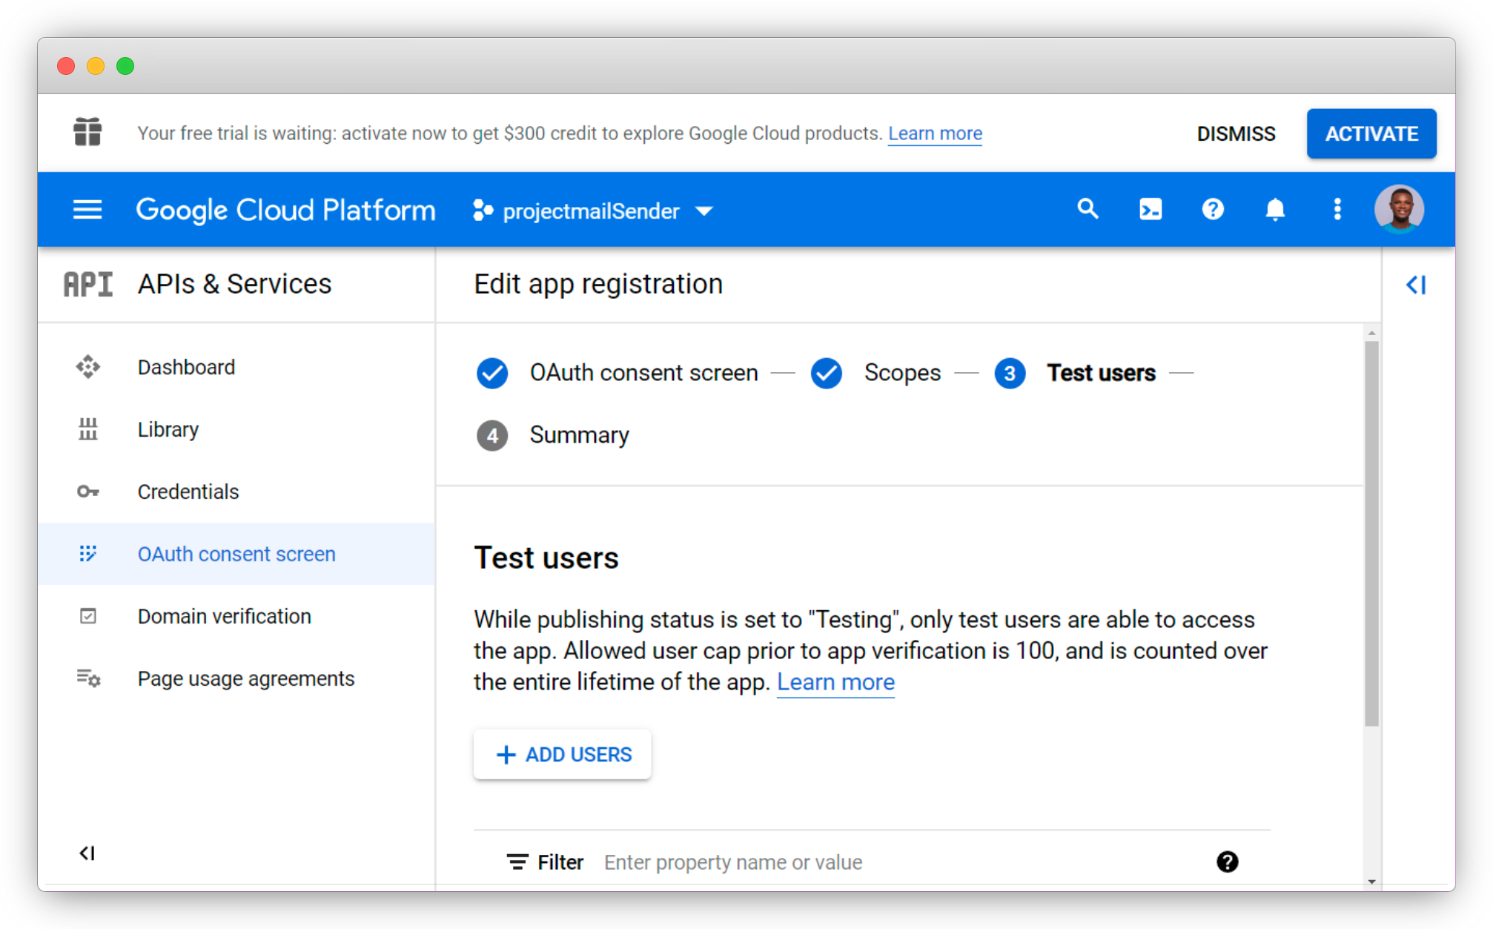1493x929 pixels.
Task: Open Learn more link in trial banner
Action: 935,133
